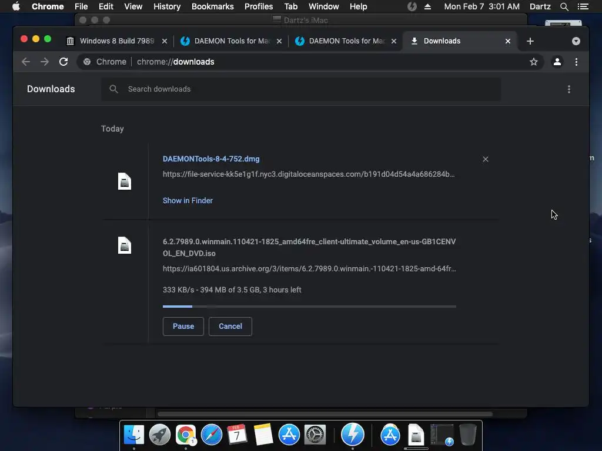This screenshot has height=451, width=602.
Task: Switch to the second DAEMON Tools for Mac tab
Action: (346, 41)
